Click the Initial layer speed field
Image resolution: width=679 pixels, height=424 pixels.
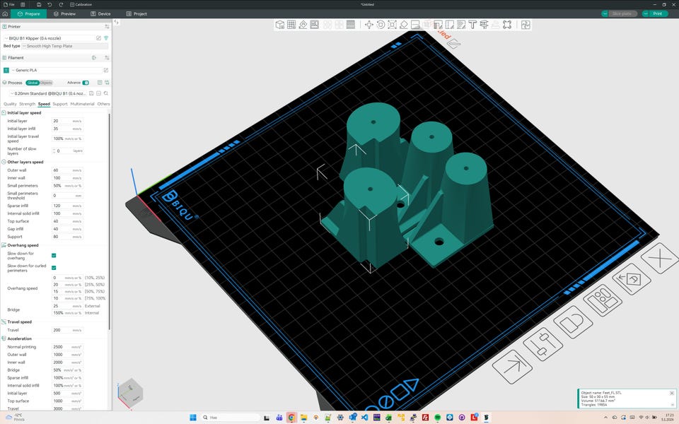(66, 121)
